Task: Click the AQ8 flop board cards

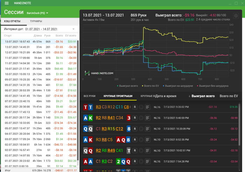Action: point(123,140)
